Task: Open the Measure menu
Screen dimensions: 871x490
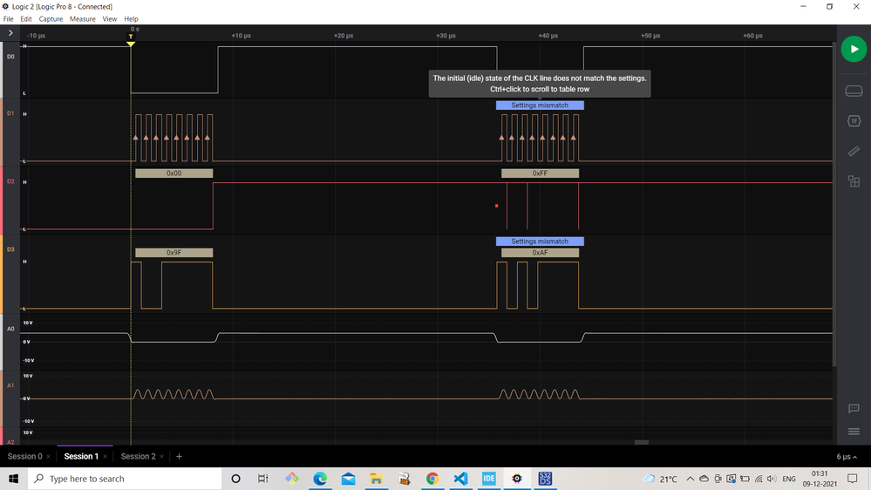Action: tap(82, 19)
